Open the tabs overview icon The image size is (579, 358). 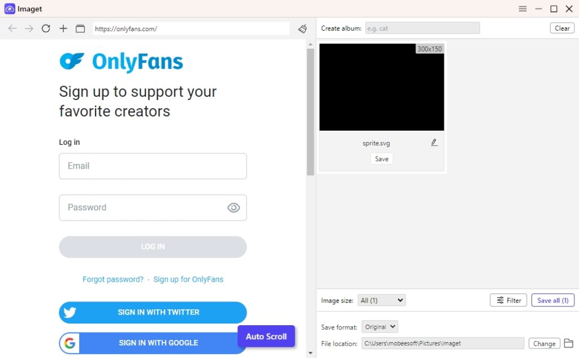pyautogui.click(x=80, y=28)
